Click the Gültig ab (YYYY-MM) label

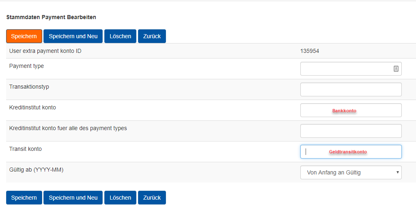tap(37, 170)
